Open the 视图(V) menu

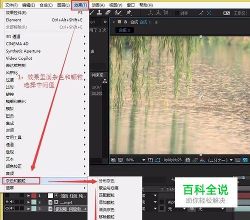click(x=115, y=5)
